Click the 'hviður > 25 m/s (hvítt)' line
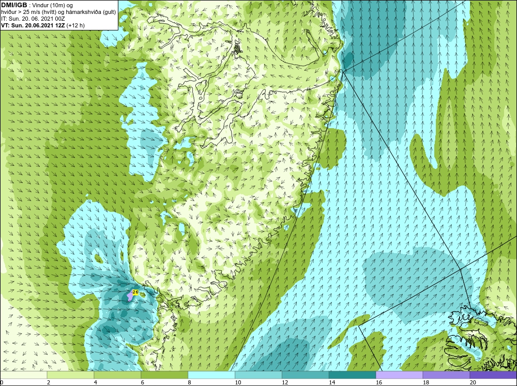 pyautogui.click(x=28, y=12)
